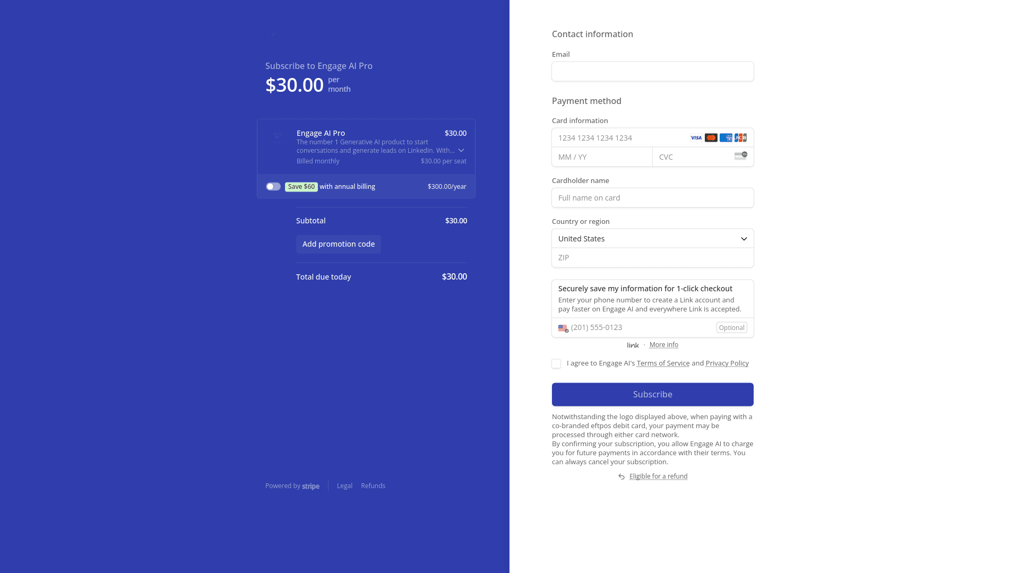Click the Eligible for a refund link

659,476
